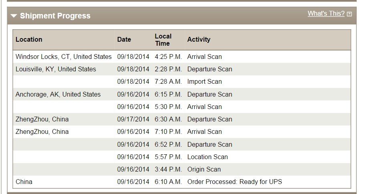Click ZhengZhou, China in the 6:30 A.M. row
The width and height of the screenshot is (369, 194).
[x=42, y=119]
